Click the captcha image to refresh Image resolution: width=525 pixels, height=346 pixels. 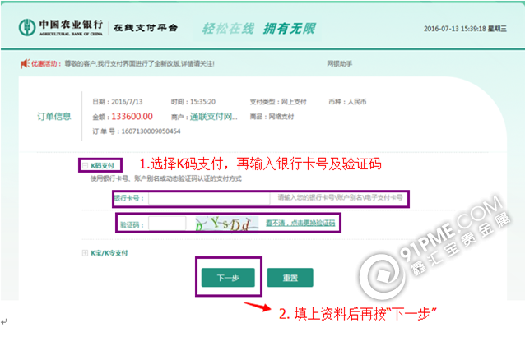click(x=227, y=224)
